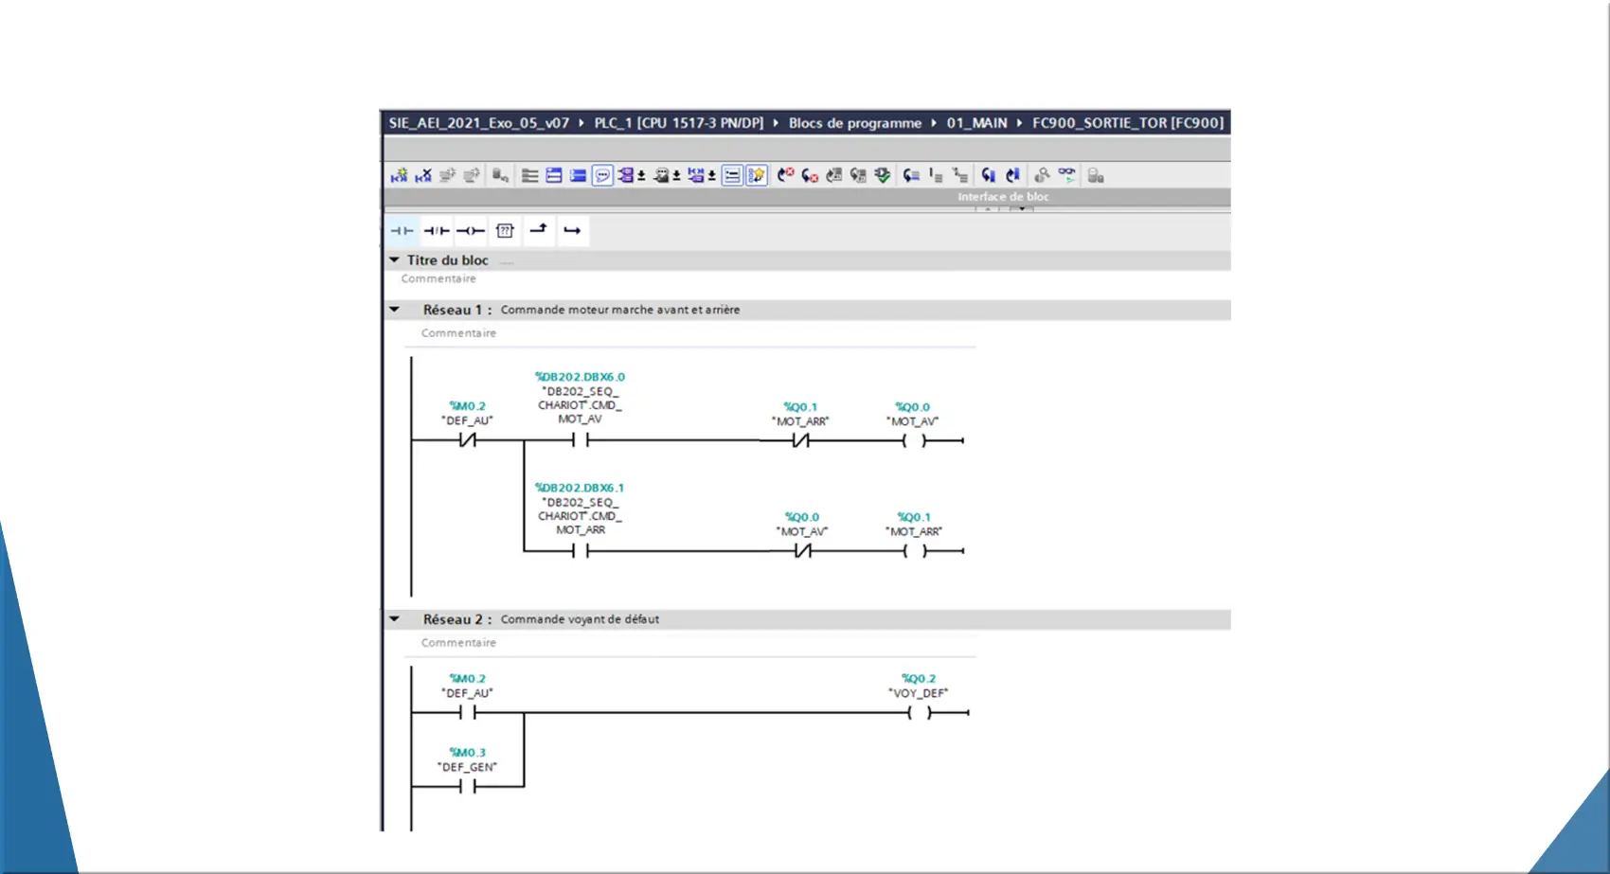Viewport: 1610px width, 874px height.
Task: Go to previous syntax error icon
Action: click(x=785, y=175)
